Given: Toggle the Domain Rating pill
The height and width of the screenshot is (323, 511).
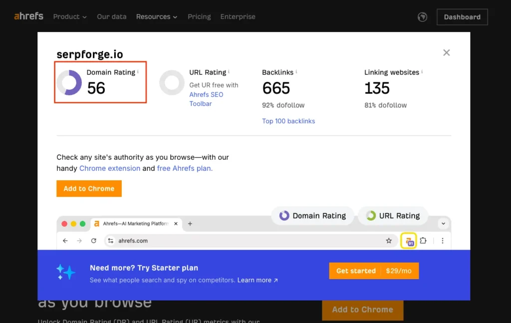Looking at the screenshot, I should (313, 216).
